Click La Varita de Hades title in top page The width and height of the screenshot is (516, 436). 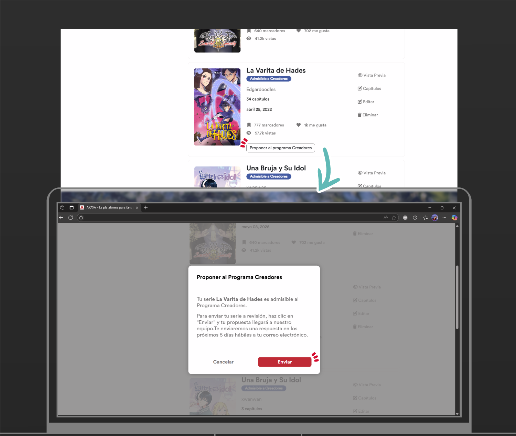pyautogui.click(x=276, y=70)
